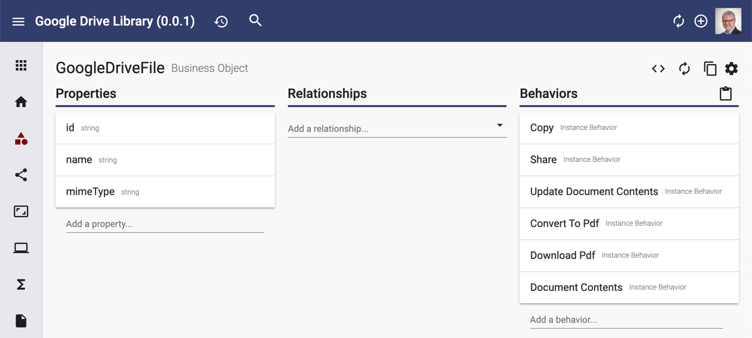
Task: Open the hamburger navigation menu
Action: 18,22
